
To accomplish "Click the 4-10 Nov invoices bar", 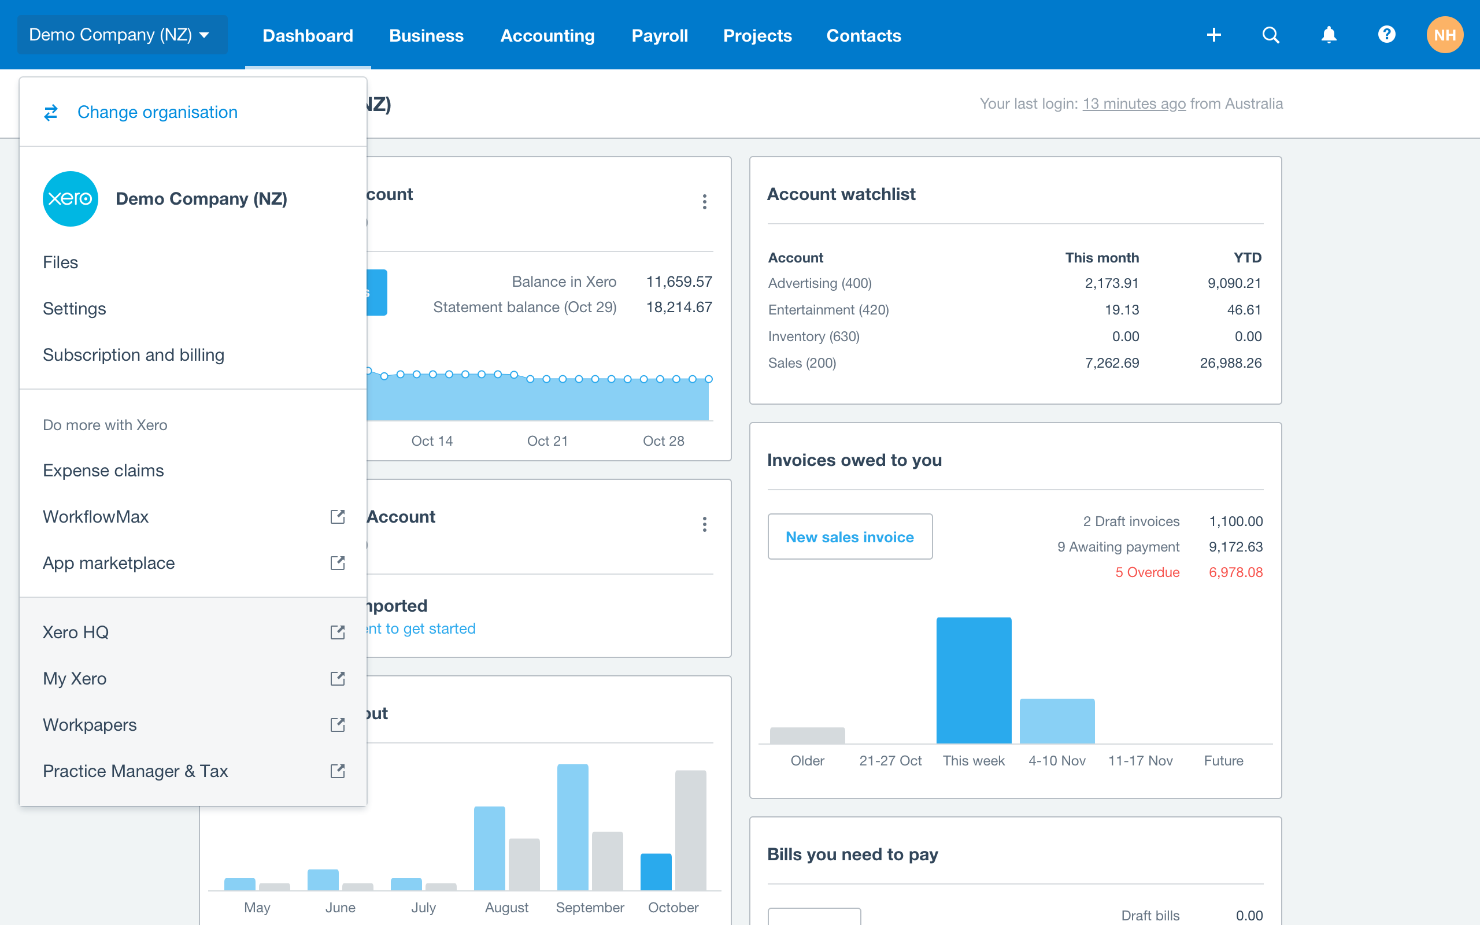I will (1057, 721).
